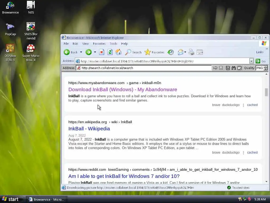Select the Browservice desktop shortcut
Viewport: 270px width, 203px height.
(10, 8)
